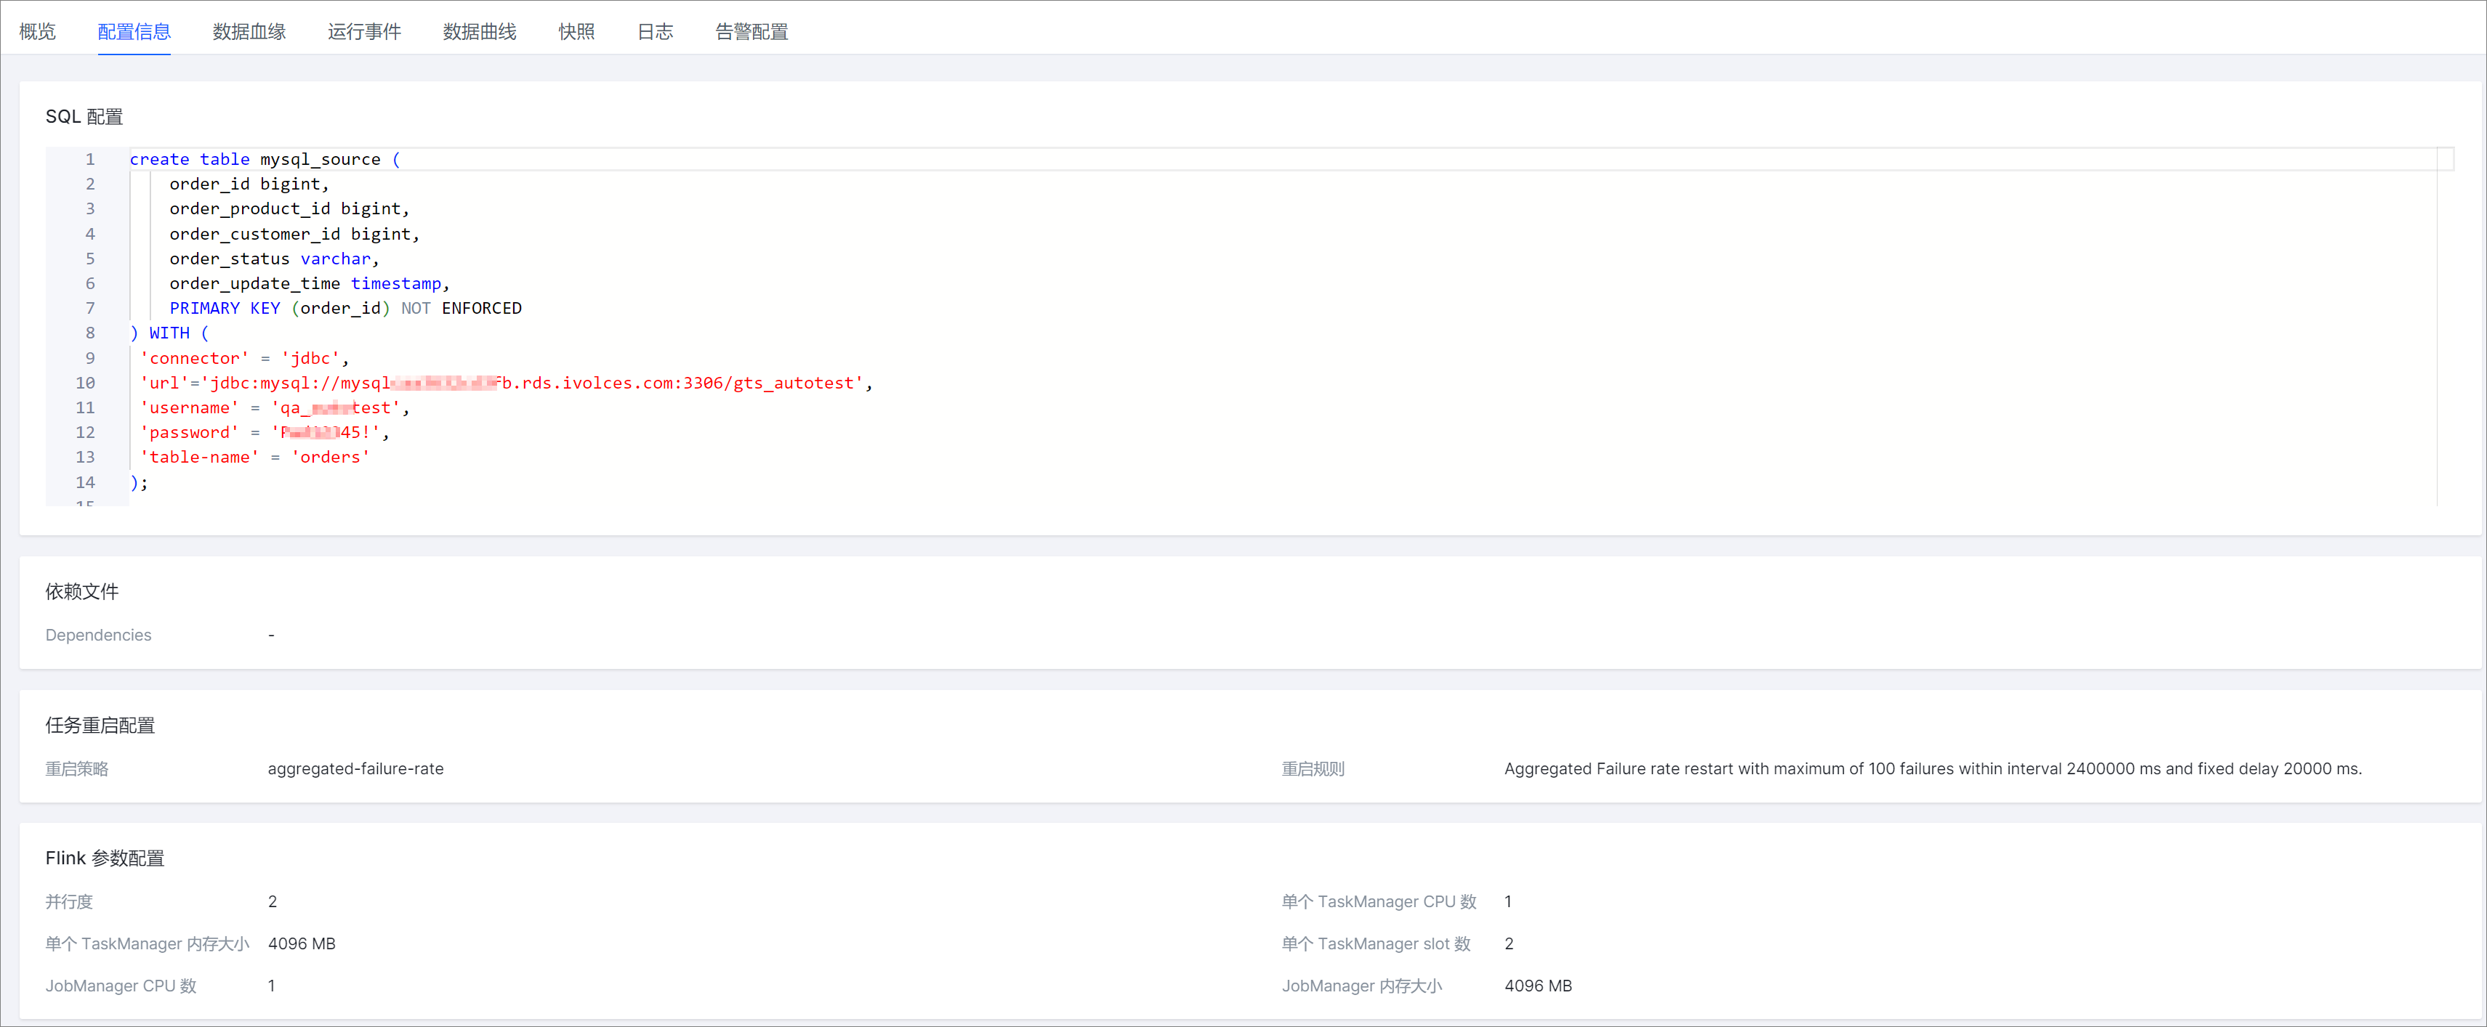The width and height of the screenshot is (2487, 1027).
Task: Click the SQL 配置 section heading
Action: click(x=84, y=117)
